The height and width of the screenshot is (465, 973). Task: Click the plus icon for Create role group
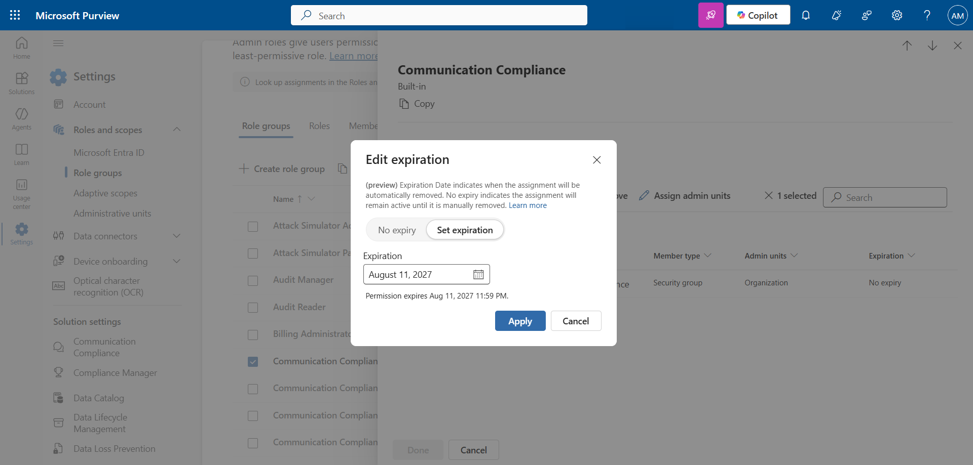(x=244, y=168)
